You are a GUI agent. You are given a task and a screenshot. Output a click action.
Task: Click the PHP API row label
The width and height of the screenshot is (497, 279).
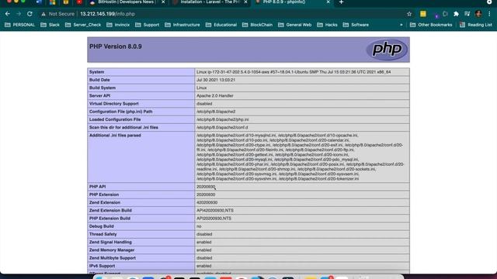point(97,187)
